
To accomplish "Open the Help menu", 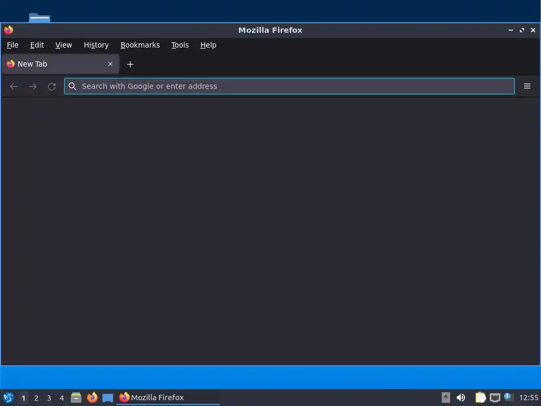I will 208,45.
